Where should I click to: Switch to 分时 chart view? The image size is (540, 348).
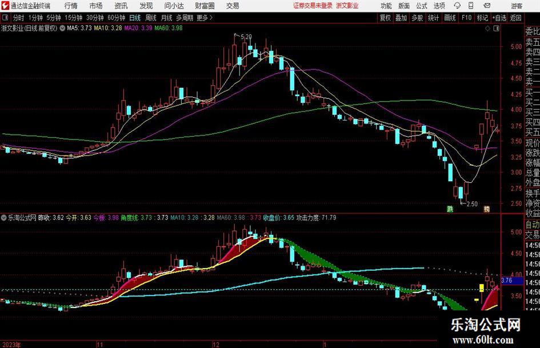[x=19, y=18]
